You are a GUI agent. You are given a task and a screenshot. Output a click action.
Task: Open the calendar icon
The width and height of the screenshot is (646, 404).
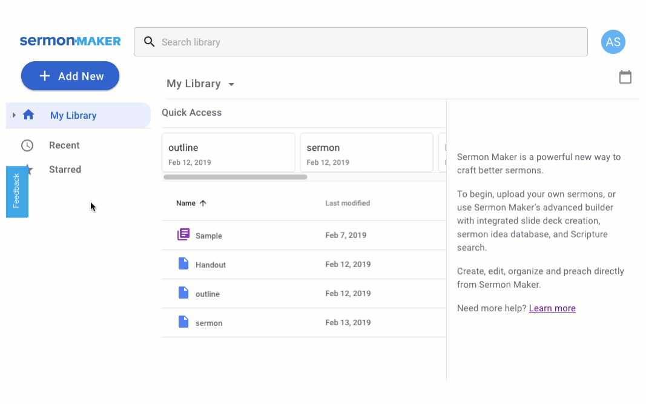coord(625,77)
